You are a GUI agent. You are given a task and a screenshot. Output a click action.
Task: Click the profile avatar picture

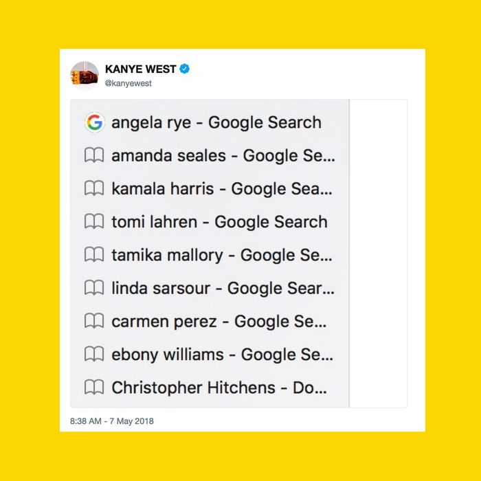[85, 75]
